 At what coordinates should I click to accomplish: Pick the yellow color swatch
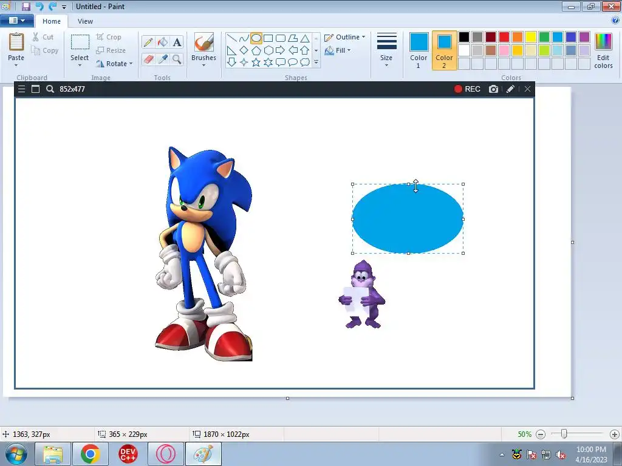531,37
